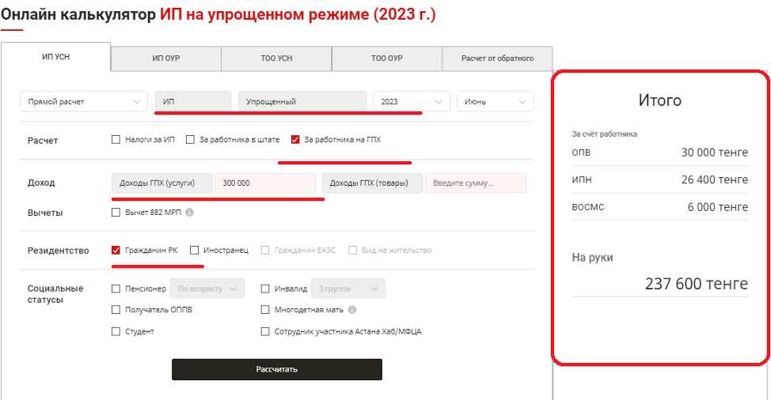Expand the Июнь month dropdown
Image resolution: width=771 pixels, height=400 pixels.
pos(496,102)
